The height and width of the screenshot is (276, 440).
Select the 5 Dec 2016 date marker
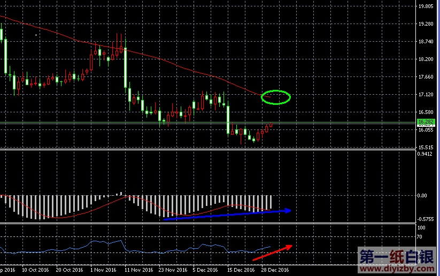(205, 270)
